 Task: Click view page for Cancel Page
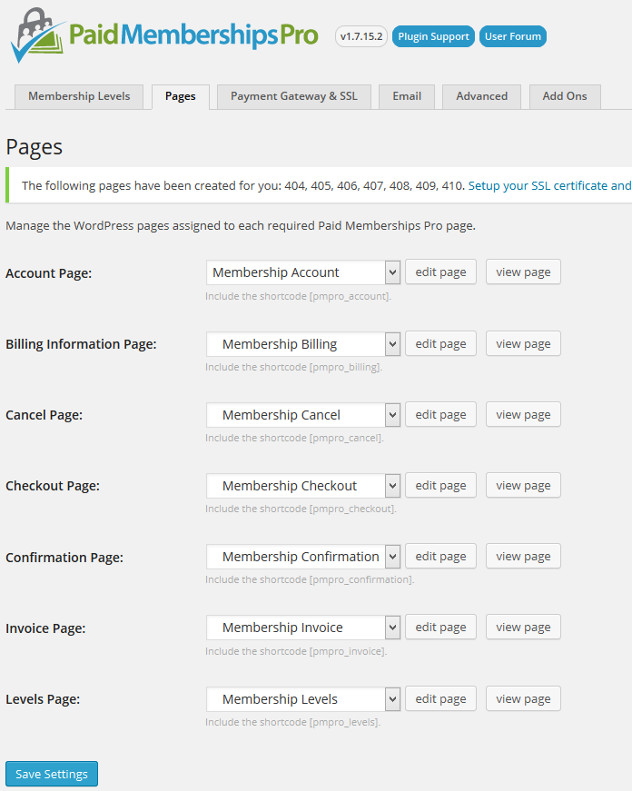tap(523, 414)
